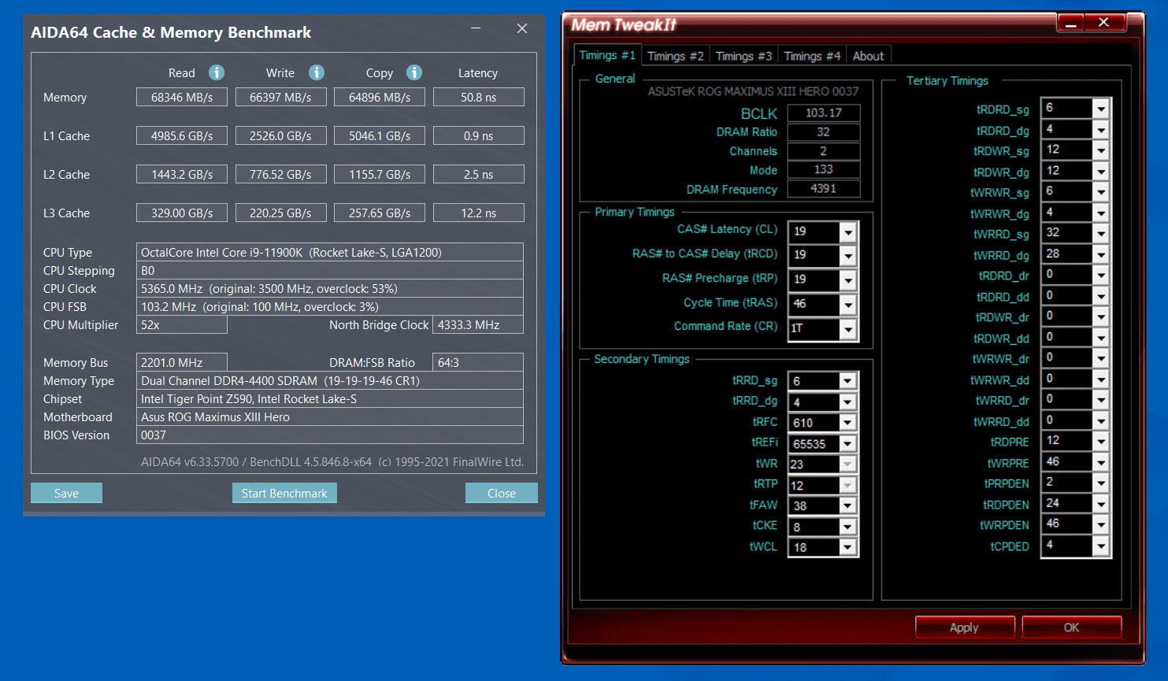
Task: Open the tRFC dropdown
Action: coord(847,423)
